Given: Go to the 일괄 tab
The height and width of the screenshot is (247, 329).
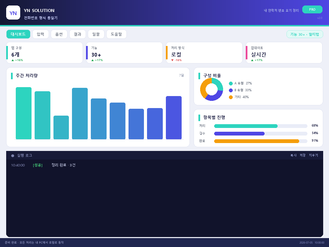Looking at the screenshot, I should (96, 34).
